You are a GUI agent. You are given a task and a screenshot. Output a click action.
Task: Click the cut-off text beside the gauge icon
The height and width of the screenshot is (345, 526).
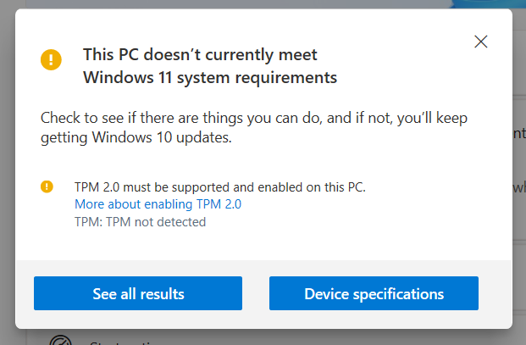point(123,343)
